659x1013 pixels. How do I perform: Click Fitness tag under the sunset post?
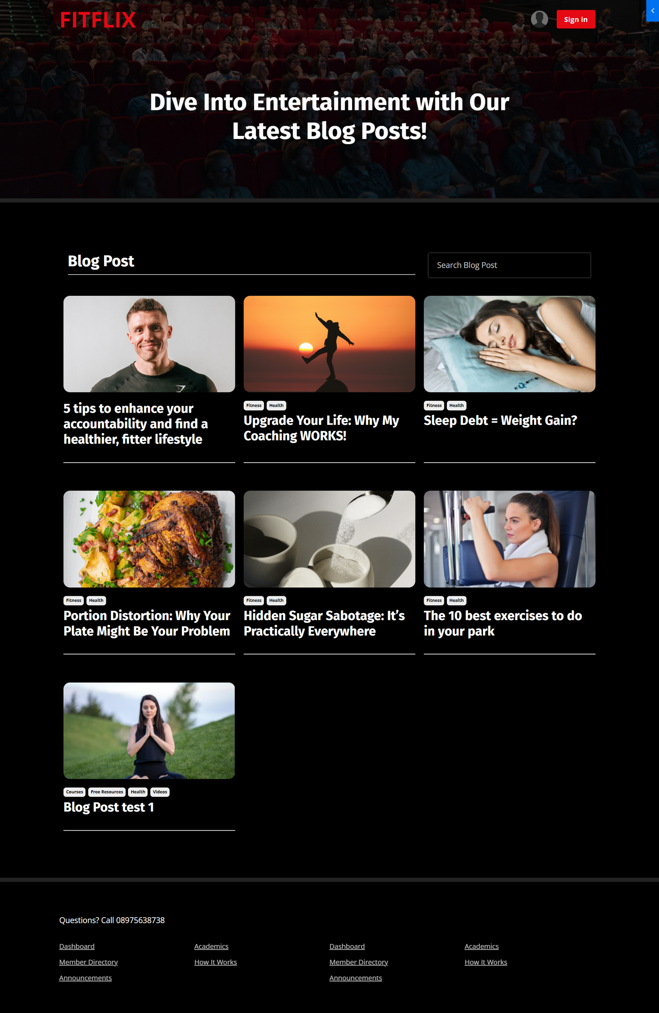coord(254,405)
